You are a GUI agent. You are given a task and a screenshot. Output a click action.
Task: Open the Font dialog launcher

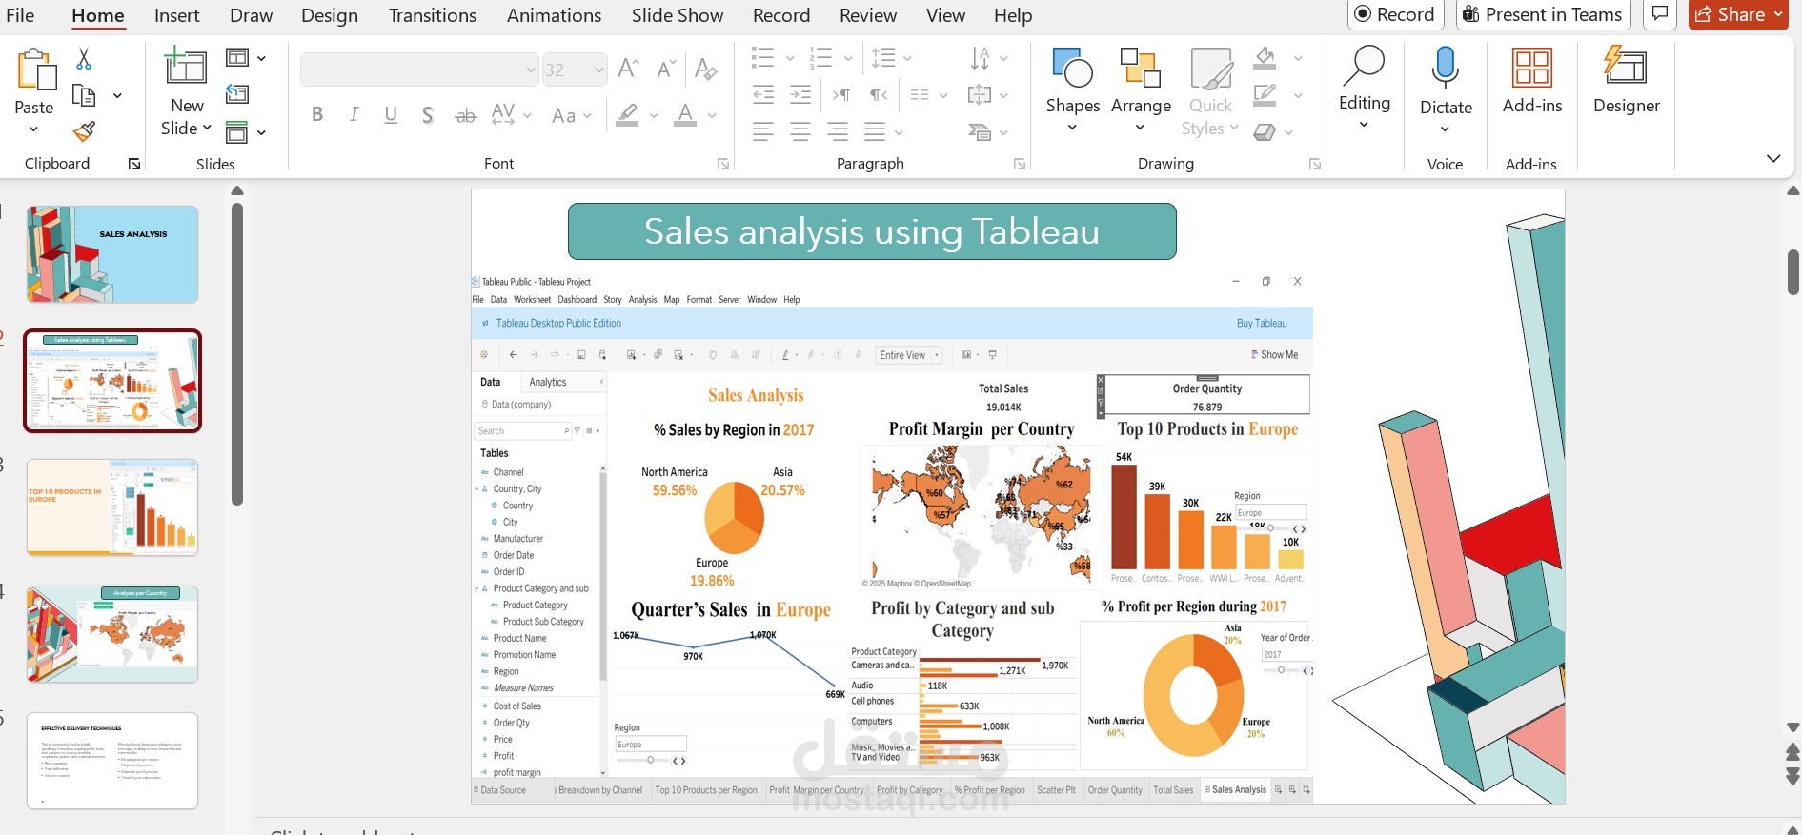(x=723, y=164)
